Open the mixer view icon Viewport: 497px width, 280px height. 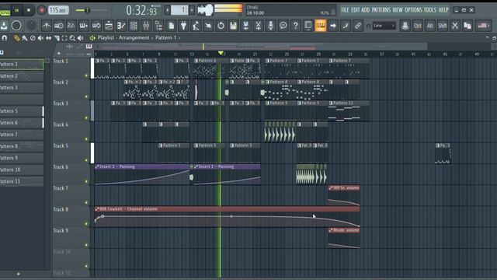click(146, 26)
